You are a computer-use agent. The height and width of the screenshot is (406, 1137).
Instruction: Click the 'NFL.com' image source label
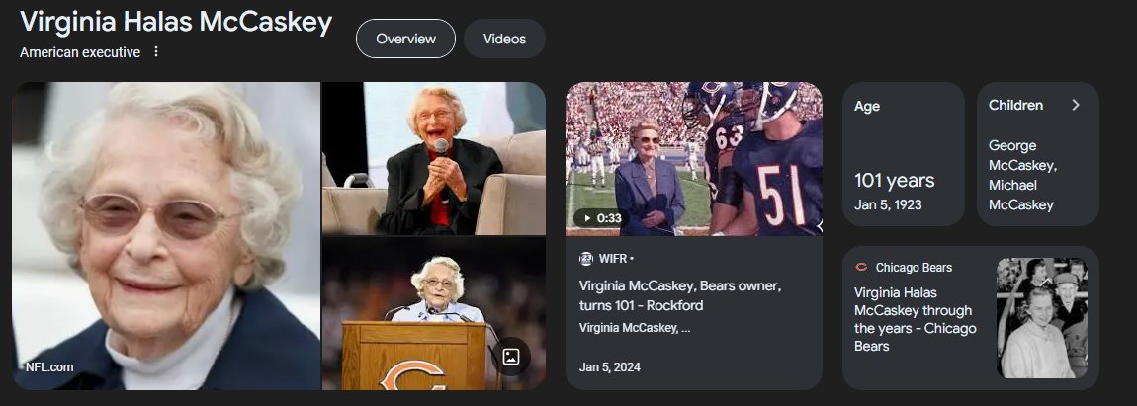[49, 366]
